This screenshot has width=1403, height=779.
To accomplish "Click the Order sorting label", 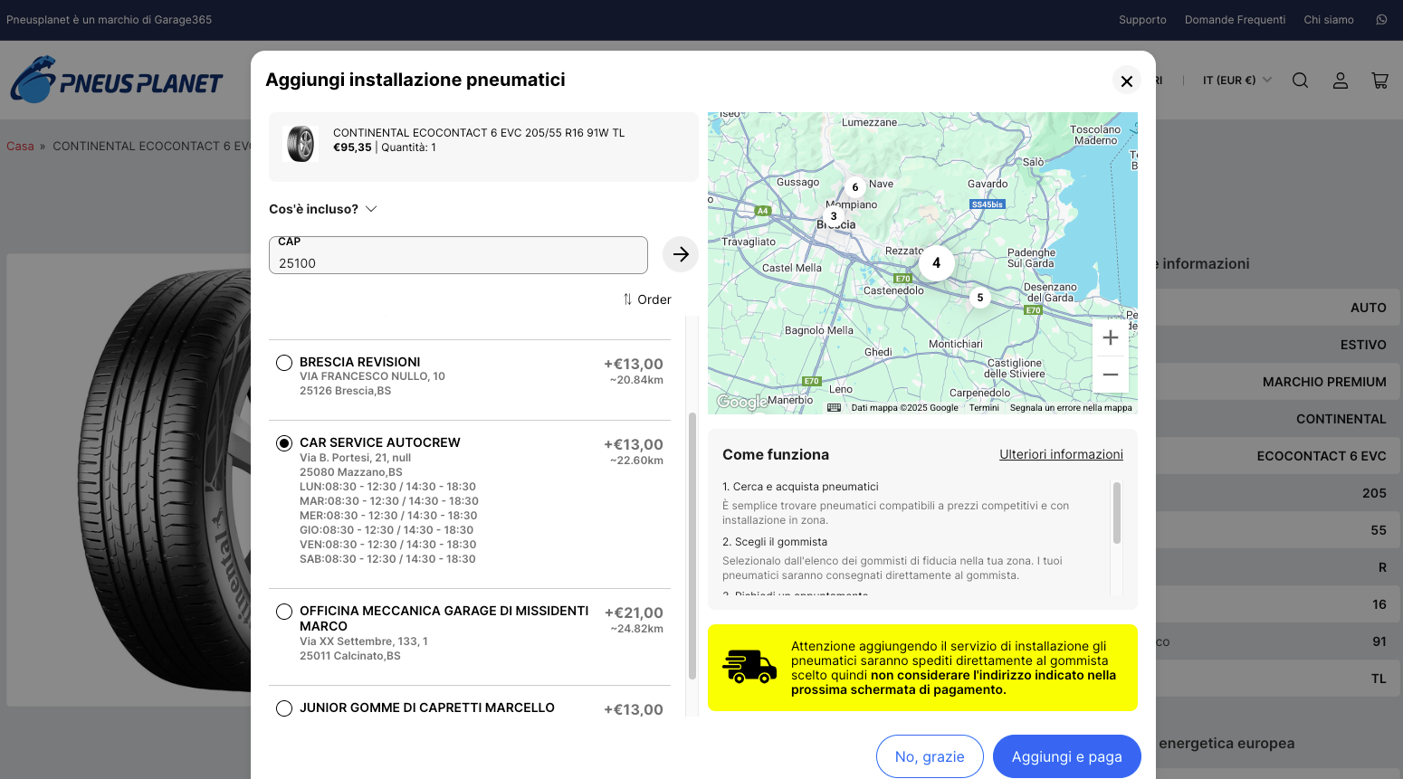I will pos(654,299).
